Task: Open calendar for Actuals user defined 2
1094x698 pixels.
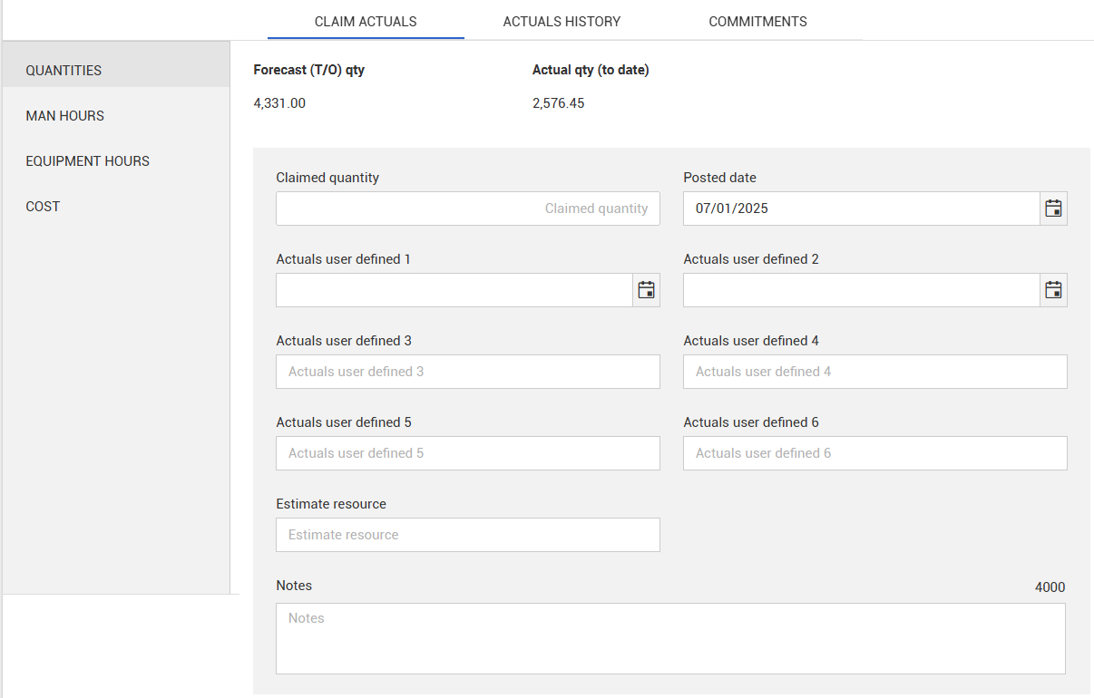Action: coord(1053,290)
